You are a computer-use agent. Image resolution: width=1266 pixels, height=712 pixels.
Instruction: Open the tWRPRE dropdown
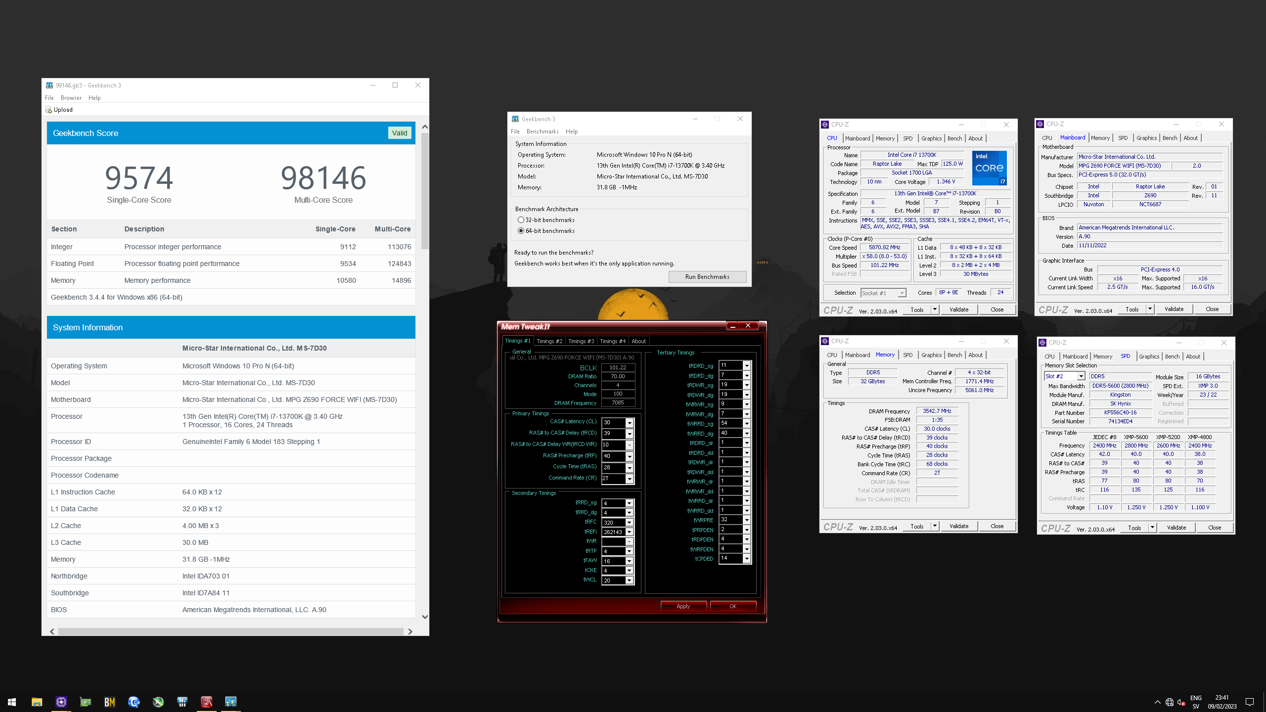(747, 520)
